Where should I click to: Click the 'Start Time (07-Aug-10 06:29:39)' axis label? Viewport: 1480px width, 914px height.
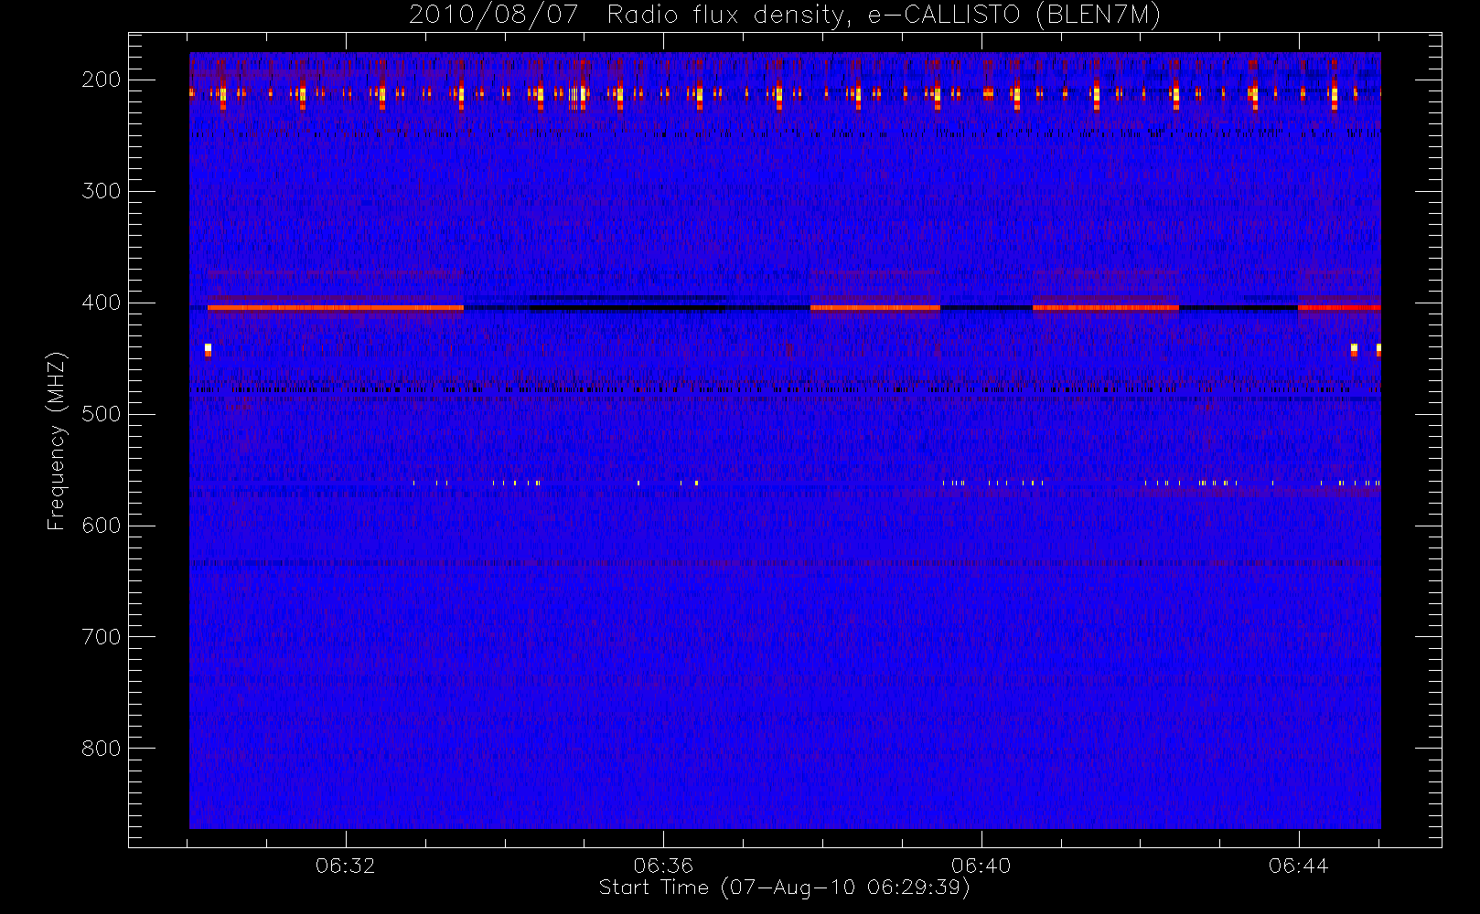click(x=784, y=887)
